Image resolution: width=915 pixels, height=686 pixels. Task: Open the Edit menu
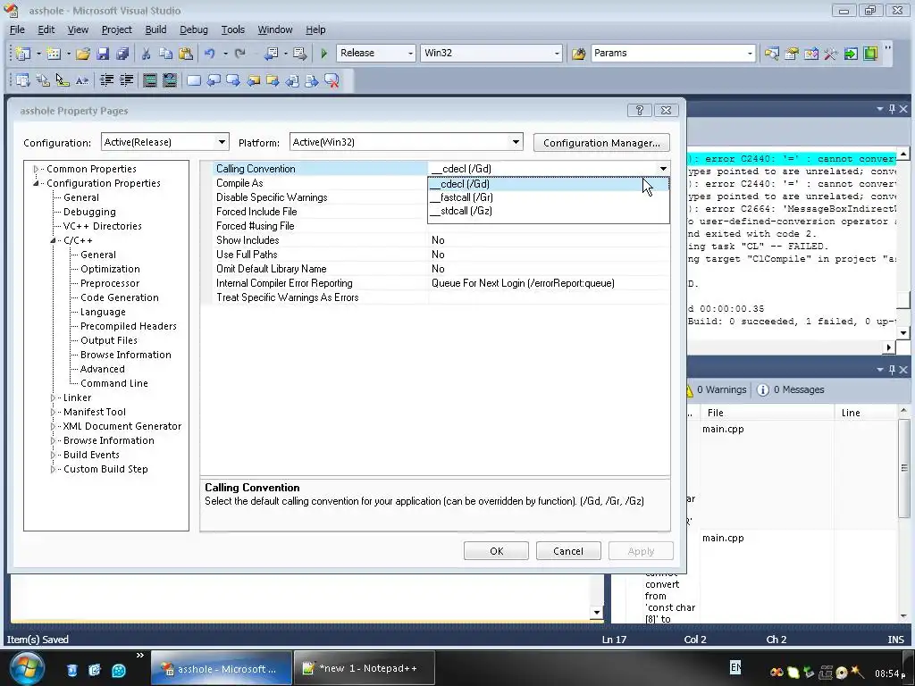(x=46, y=29)
